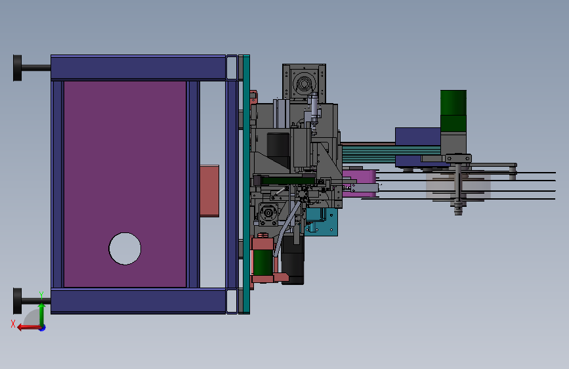Select the lower-left black leveling foot

[18, 301]
